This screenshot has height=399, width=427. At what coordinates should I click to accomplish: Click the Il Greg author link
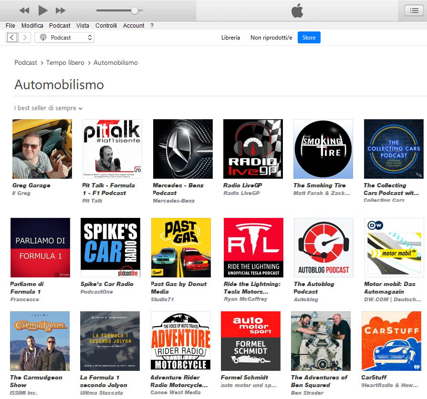(21, 193)
